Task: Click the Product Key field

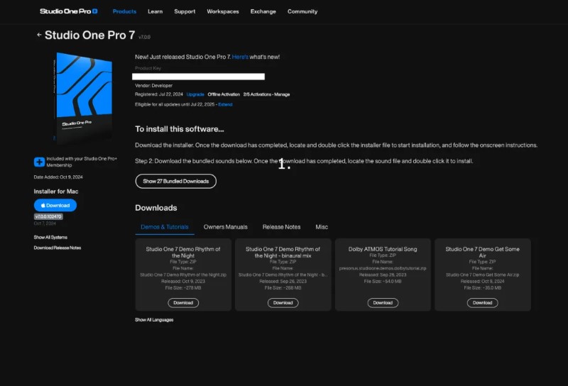Action: (198, 77)
